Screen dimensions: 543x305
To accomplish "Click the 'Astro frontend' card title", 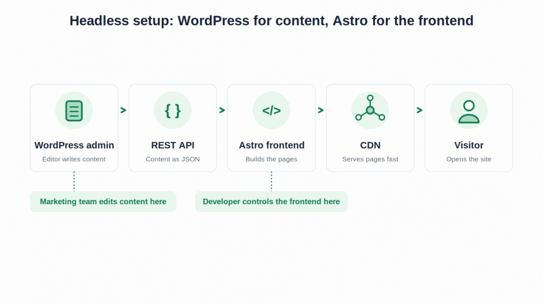I will point(271,145).
